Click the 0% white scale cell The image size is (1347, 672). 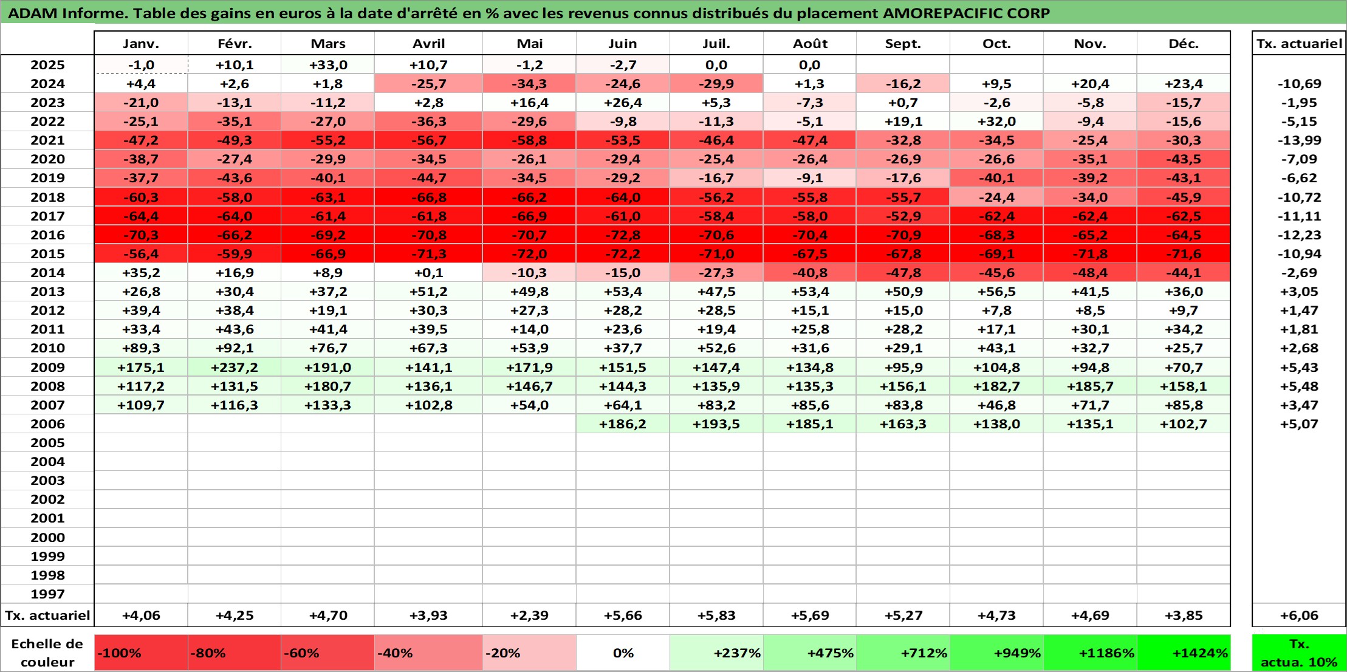point(623,653)
